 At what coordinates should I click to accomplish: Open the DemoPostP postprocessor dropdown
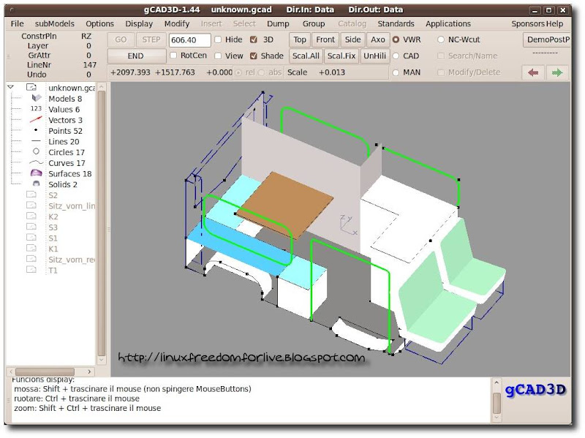(546, 39)
